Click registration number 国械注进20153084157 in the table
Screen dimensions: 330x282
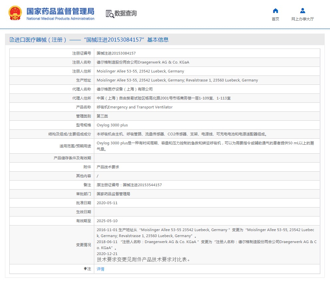116,53
